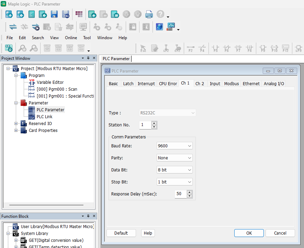This screenshot has width=304, height=248.
Task: Select PLC Link in project tree
Action: [44, 117]
